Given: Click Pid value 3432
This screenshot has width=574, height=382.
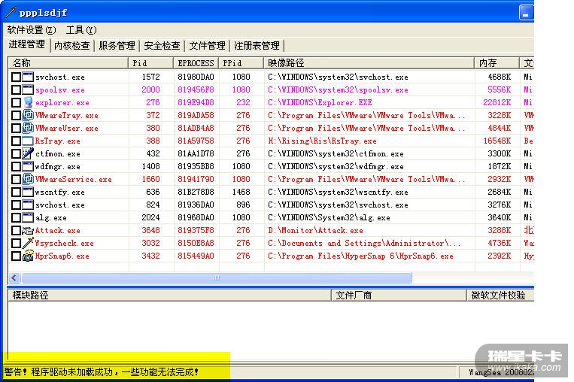Looking at the screenshot, I should (150, 256).
